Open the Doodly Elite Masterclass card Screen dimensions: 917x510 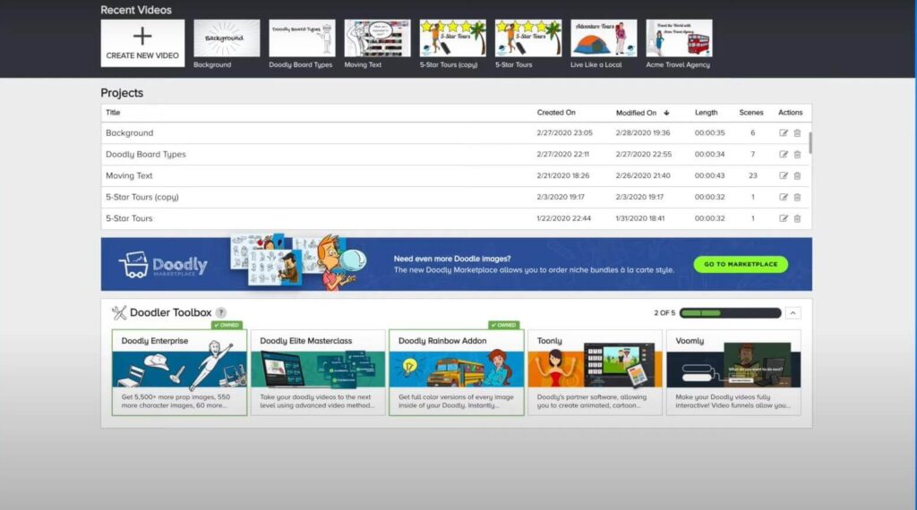318,373
